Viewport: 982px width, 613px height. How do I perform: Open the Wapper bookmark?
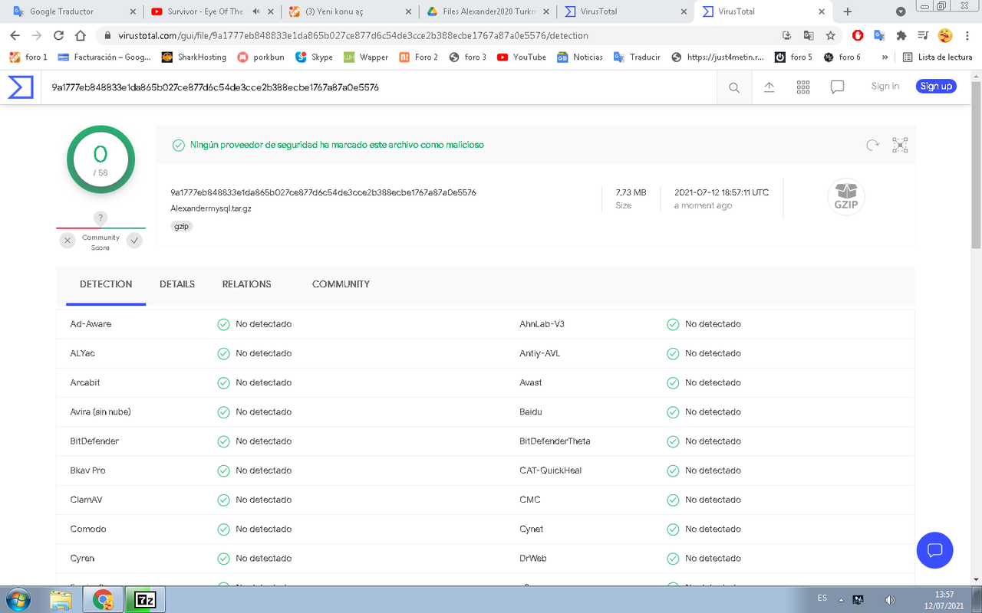coord(366,57)
